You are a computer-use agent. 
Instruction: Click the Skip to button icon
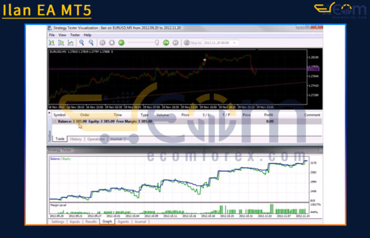tap(187, 42)
